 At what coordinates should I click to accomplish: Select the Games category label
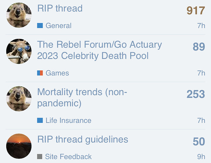click(57, 73)
